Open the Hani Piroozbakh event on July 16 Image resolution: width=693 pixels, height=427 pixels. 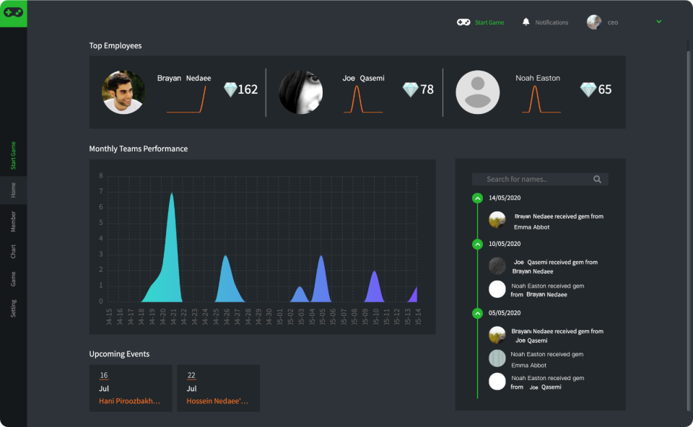tap(130, 388)
